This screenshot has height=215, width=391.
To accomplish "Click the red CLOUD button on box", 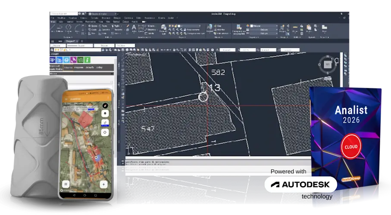I will (351, 147).
